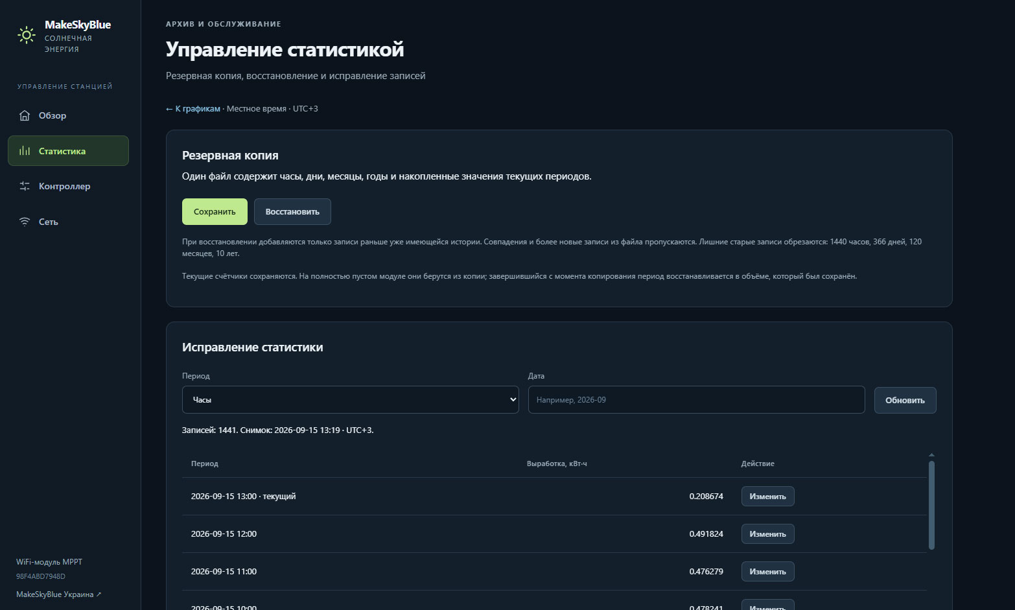This screenshot has height=610, width=1015.
Task: Click the Резервная копия card title
Action: point(230,156)
